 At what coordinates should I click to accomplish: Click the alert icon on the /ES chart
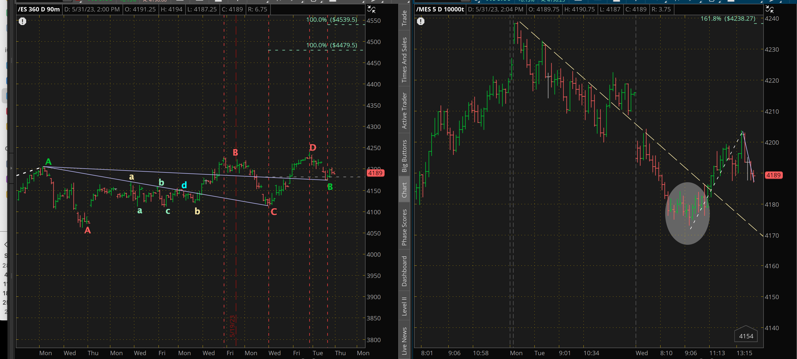(22, 21)
